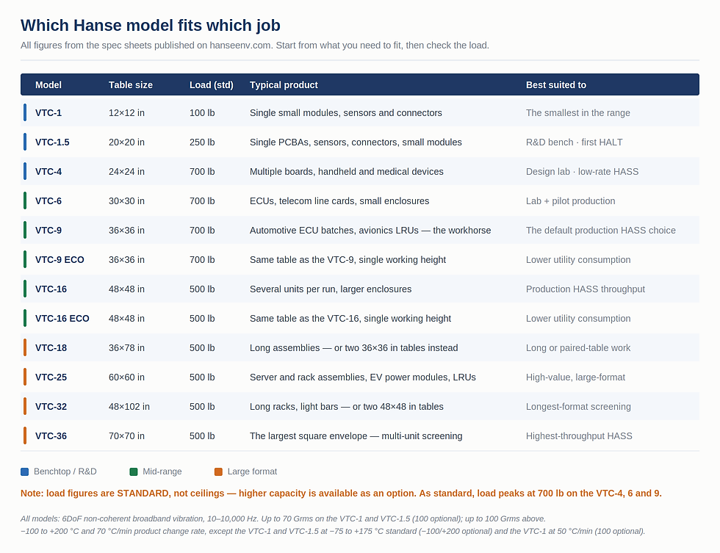Select the Model column header

click(48, 85)
